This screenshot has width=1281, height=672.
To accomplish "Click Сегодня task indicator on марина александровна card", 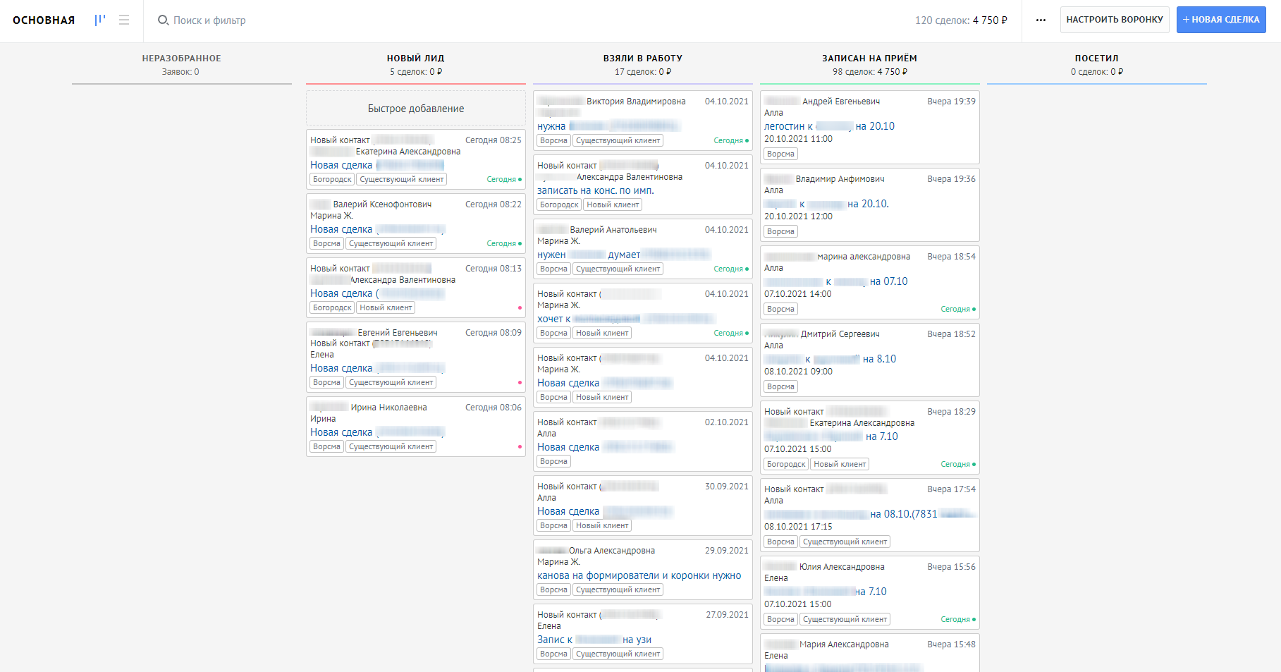I will click(x=958, y=309).
